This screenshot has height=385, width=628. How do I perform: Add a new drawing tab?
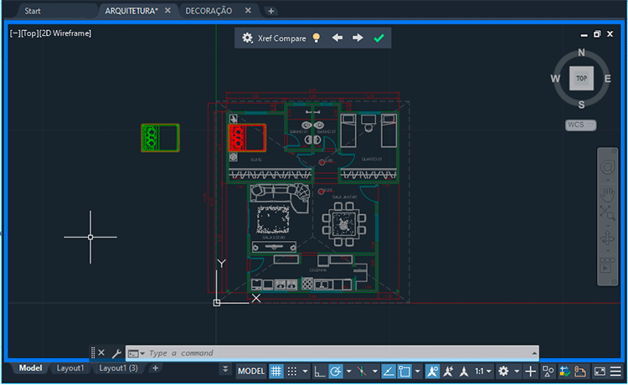click(x=271, y=11)
